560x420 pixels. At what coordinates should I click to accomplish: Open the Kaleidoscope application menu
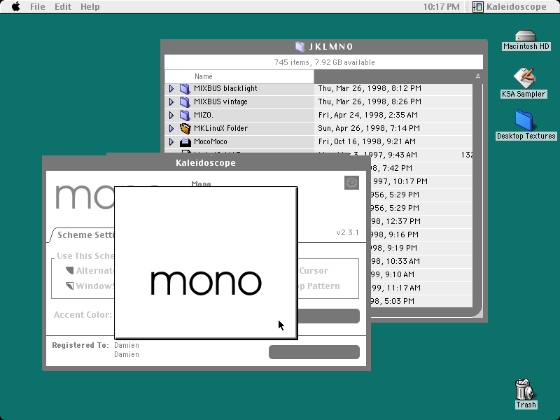[510, 7]
